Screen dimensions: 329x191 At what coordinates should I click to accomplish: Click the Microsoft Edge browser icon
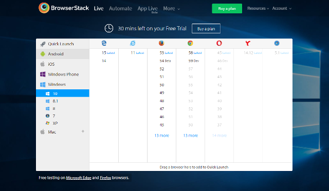104,43
